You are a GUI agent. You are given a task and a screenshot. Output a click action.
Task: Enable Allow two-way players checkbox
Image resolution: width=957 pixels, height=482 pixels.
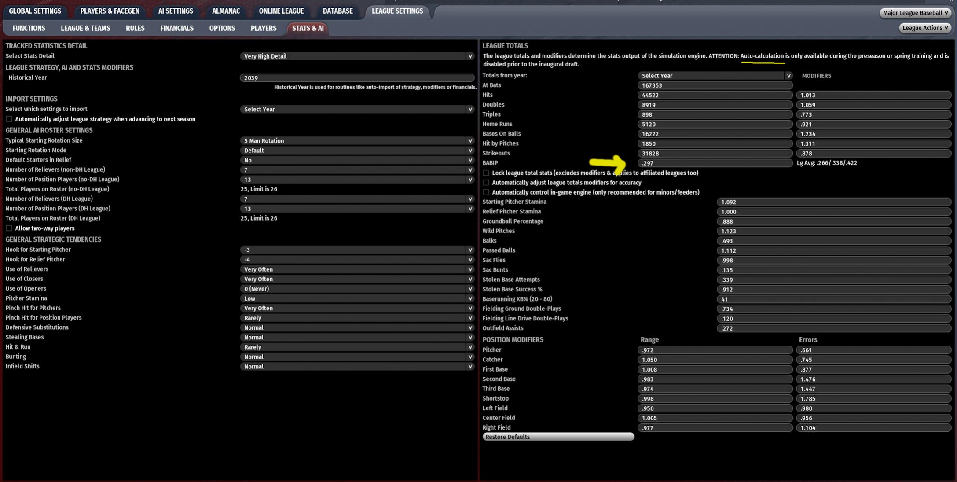[x=9, y=228]
